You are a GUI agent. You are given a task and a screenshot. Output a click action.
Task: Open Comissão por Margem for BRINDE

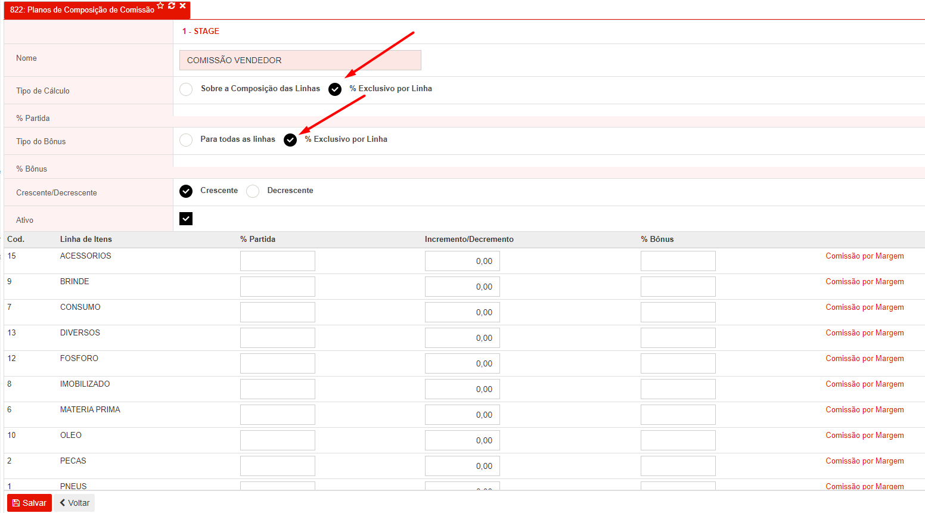(865, 282)
